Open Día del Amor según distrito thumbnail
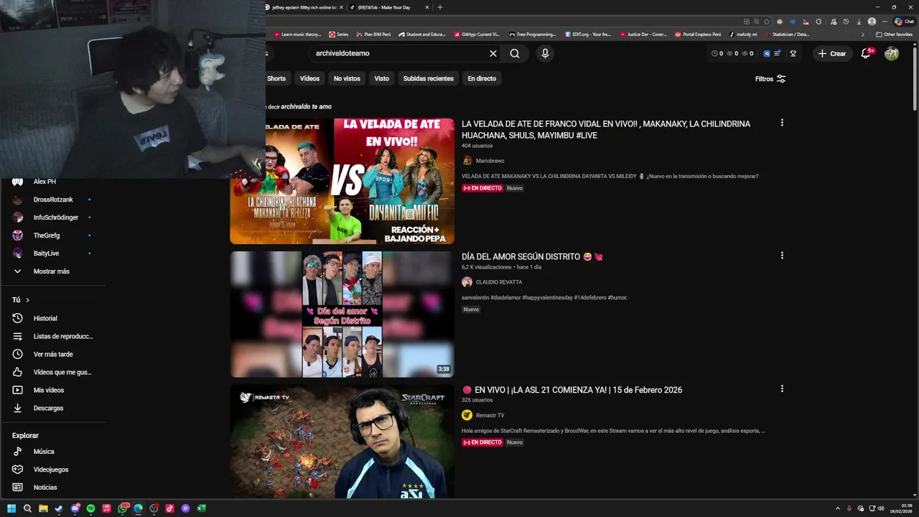 tap(342, 314)
